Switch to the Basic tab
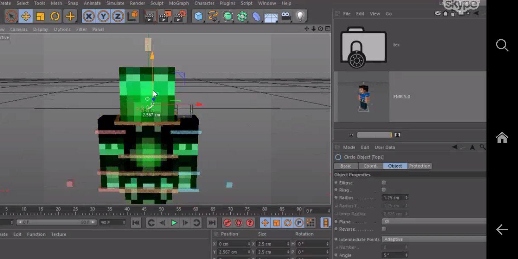Image resolution: width=518 pixels, height=259 pixels. pos(346,166)
